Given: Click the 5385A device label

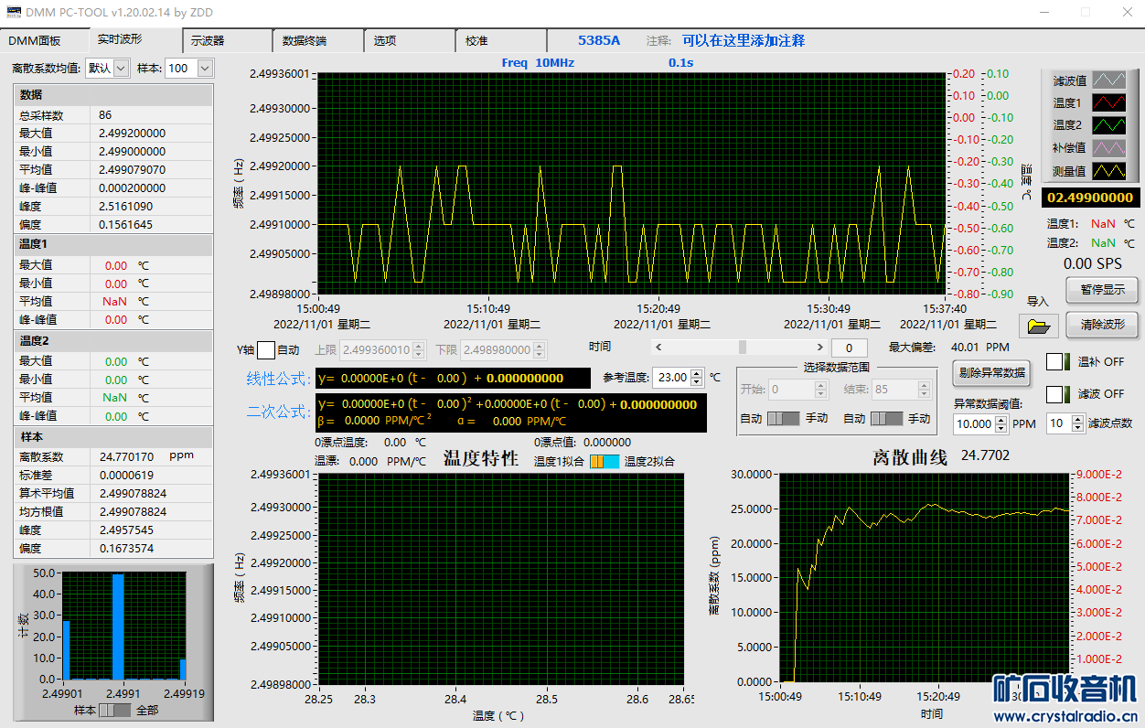Looking at the screenshot, I should pyautogui.click(x=599, y=40).
